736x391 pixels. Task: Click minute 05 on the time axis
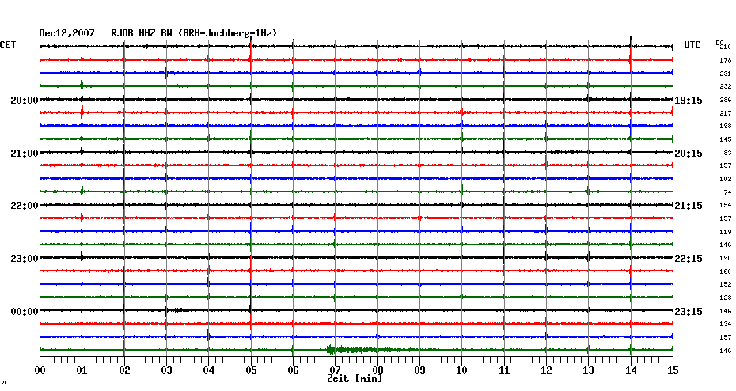[251, 370]
